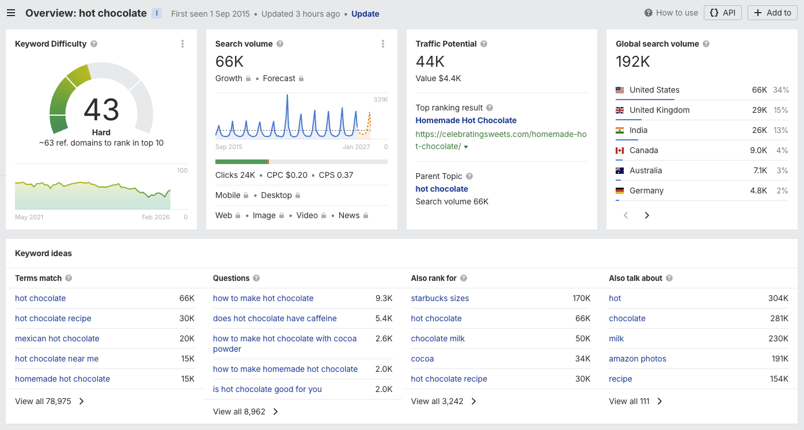Expand the top ranking URL dropdown arrow
This screenshot has height=430, width=804.
[466, 147]
